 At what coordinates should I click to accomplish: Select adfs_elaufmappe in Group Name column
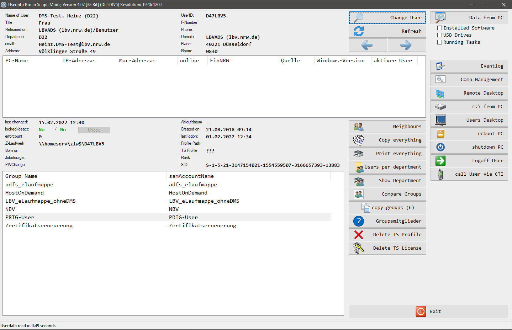(29, 185)
